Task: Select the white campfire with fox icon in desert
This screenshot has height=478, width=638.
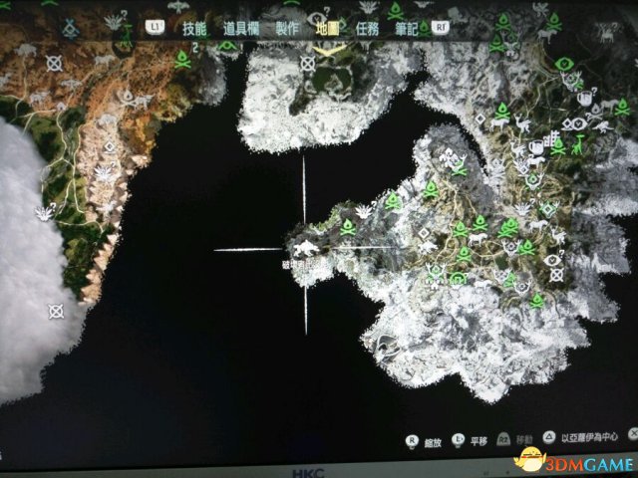Action: [x=136, y=99]
